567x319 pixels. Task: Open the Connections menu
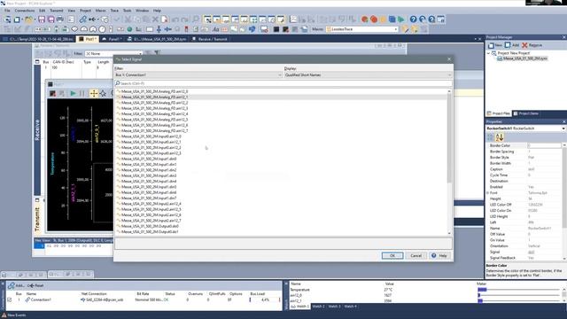click(25, 11)
